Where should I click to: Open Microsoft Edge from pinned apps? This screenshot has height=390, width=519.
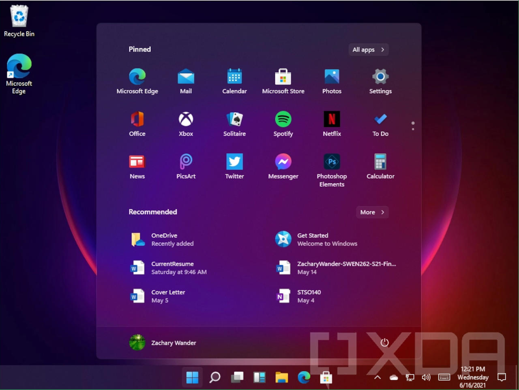(x=137, y=81)
